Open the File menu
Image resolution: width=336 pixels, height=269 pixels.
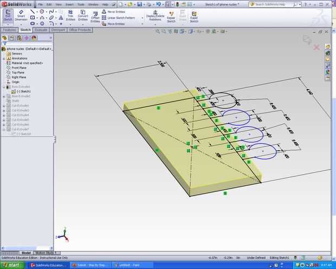(x=40, y=4)
